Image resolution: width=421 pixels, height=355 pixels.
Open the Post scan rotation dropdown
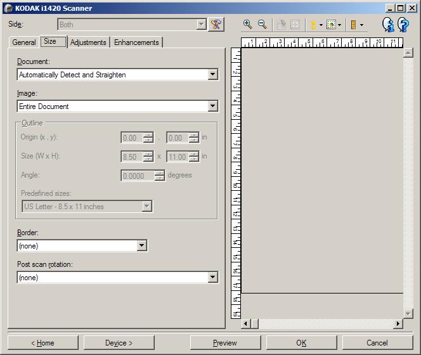pos(212,277)
